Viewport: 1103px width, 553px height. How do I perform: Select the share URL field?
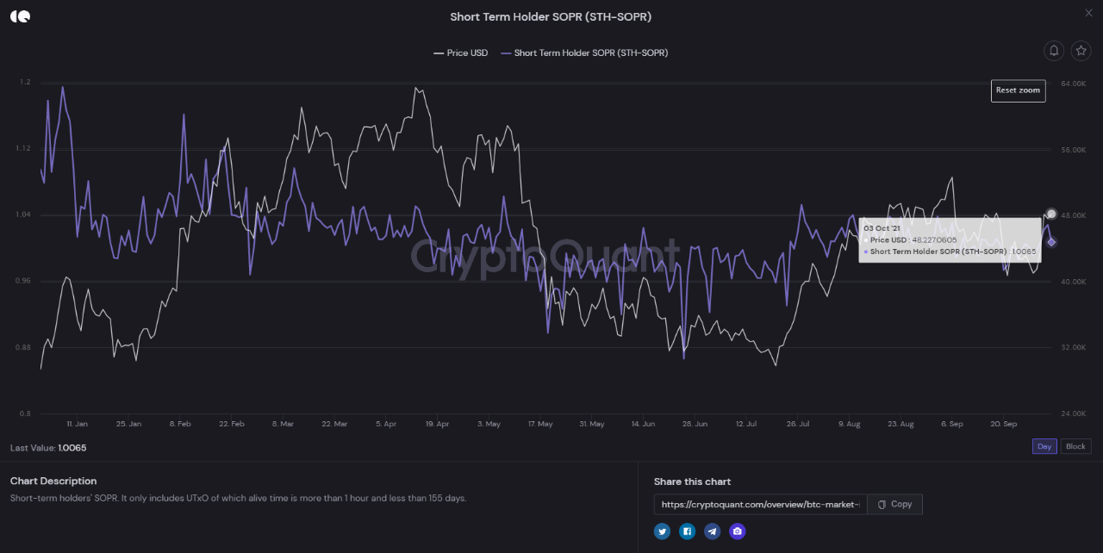(760, 504)
